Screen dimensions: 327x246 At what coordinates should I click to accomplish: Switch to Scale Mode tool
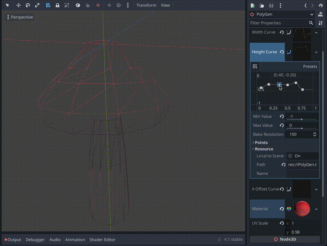pos(37,5)
